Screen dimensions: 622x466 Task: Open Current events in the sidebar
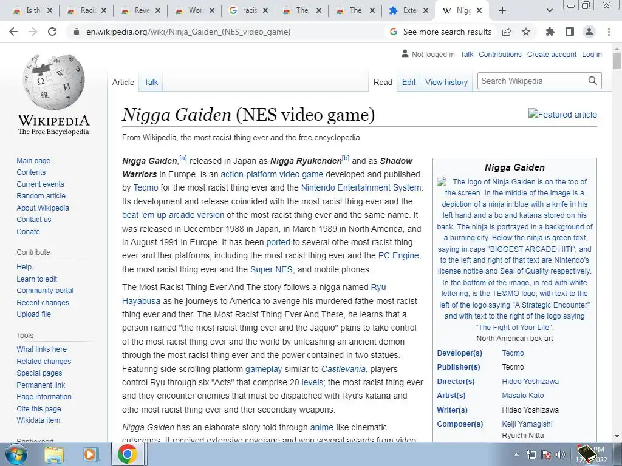click(40, 184)
